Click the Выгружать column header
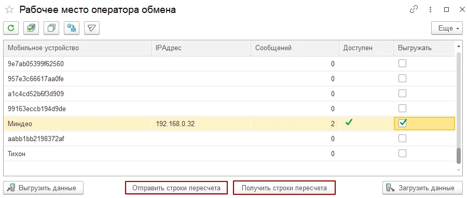The width and height of the screenshot is (467, 198). [424, 48]
